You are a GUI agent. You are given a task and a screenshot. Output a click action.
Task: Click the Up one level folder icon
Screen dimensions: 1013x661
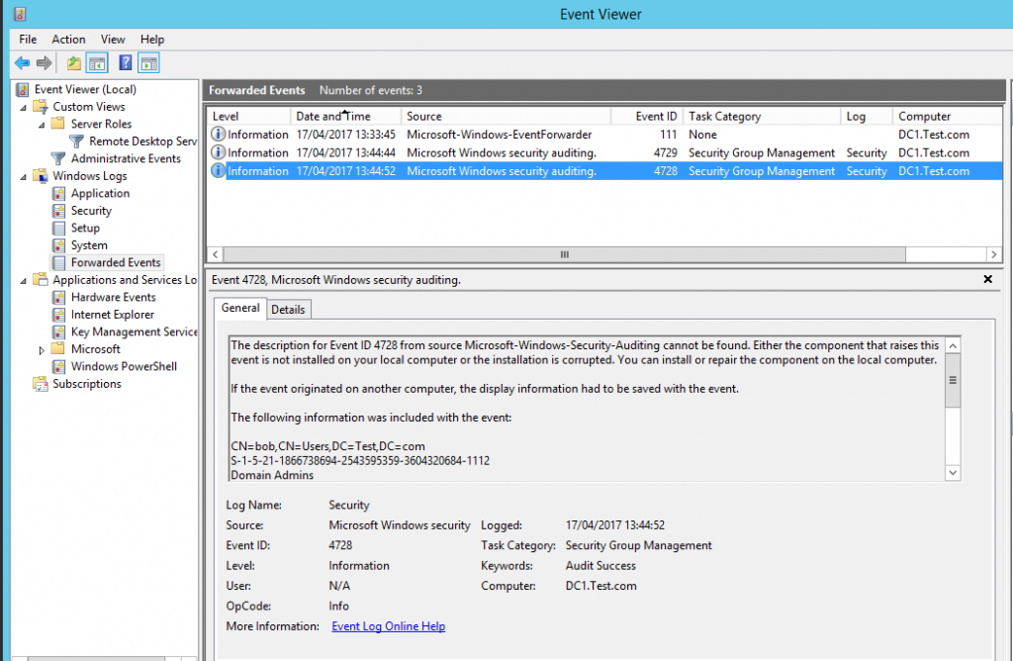[74, 63]
